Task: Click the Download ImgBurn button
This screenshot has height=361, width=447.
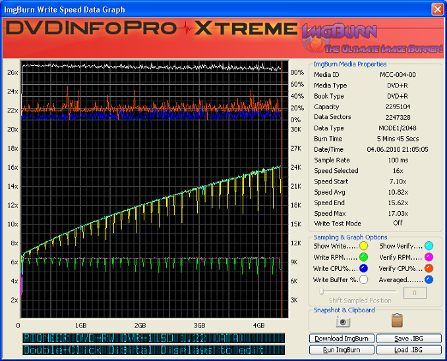Action: tap(342, 339)
